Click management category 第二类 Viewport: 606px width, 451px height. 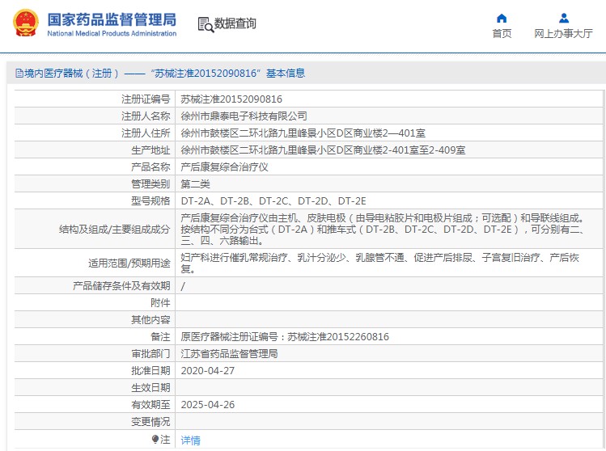point(195,184)
